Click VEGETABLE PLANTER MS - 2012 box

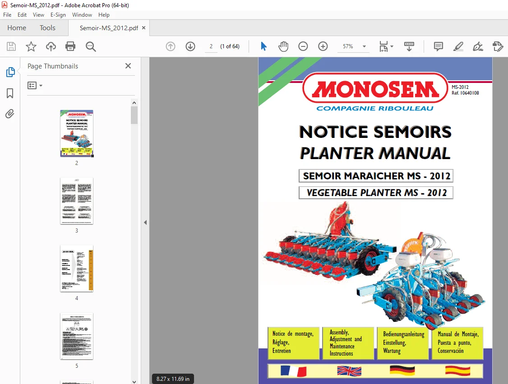pyautogui.click(x=376, y=192)
